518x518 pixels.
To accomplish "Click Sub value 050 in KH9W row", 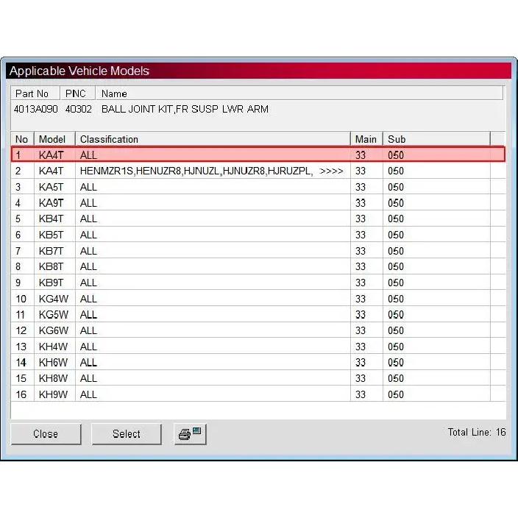I will click(395, 394).
